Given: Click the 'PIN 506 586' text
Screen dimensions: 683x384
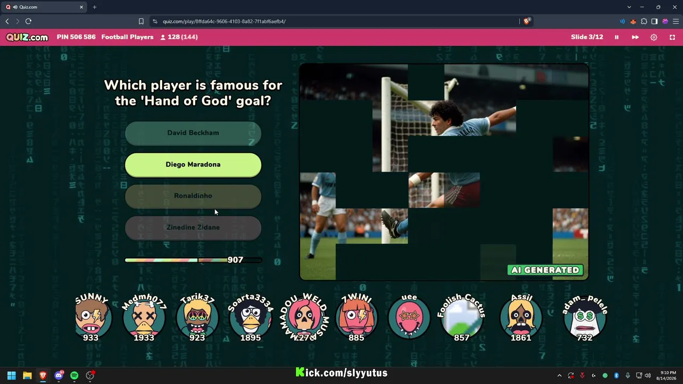Looking at the screenshot, I should coord(76,37).
